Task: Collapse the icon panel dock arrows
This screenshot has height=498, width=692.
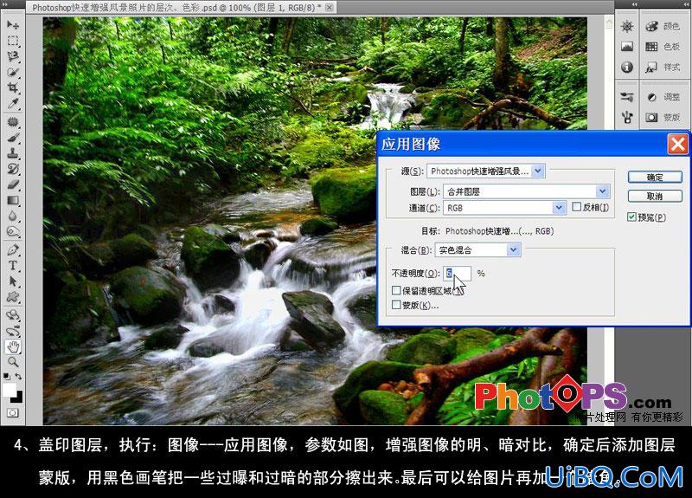Action: click(x=635, y=4)
